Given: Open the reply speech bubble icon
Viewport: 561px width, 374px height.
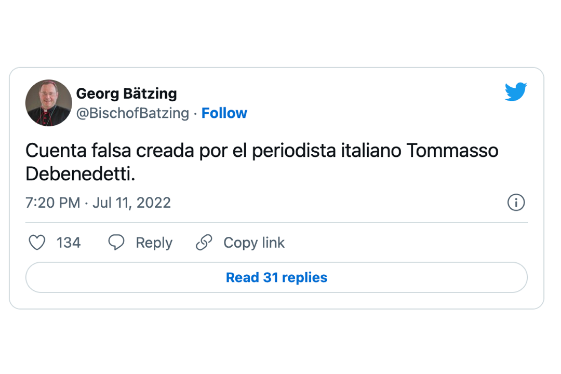Looking at the screenshot, I should coord(116,242).
